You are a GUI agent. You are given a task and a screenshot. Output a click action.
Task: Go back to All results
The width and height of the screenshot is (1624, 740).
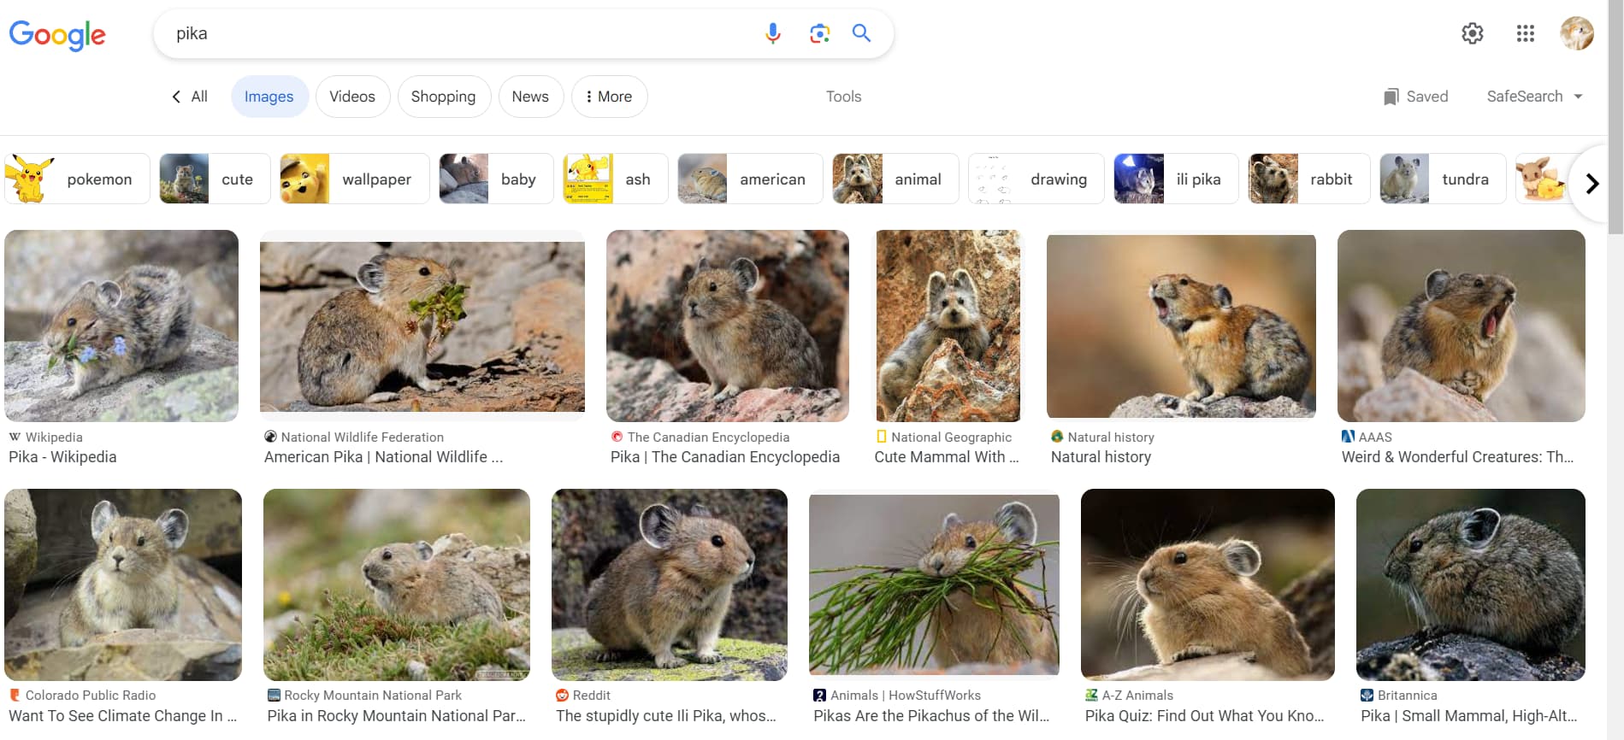coord(189,97)
